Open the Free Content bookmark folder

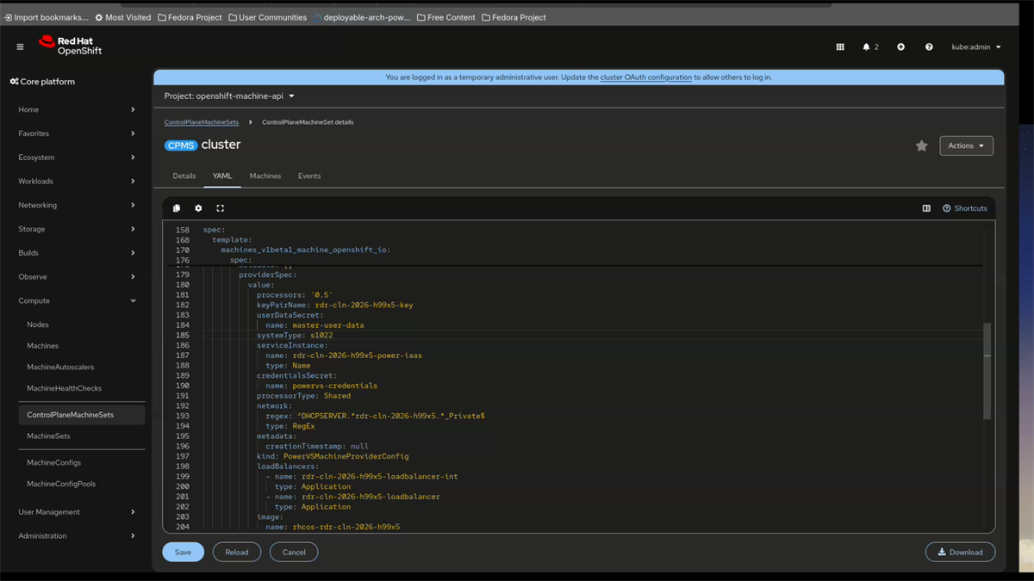(x=445, y=17)
